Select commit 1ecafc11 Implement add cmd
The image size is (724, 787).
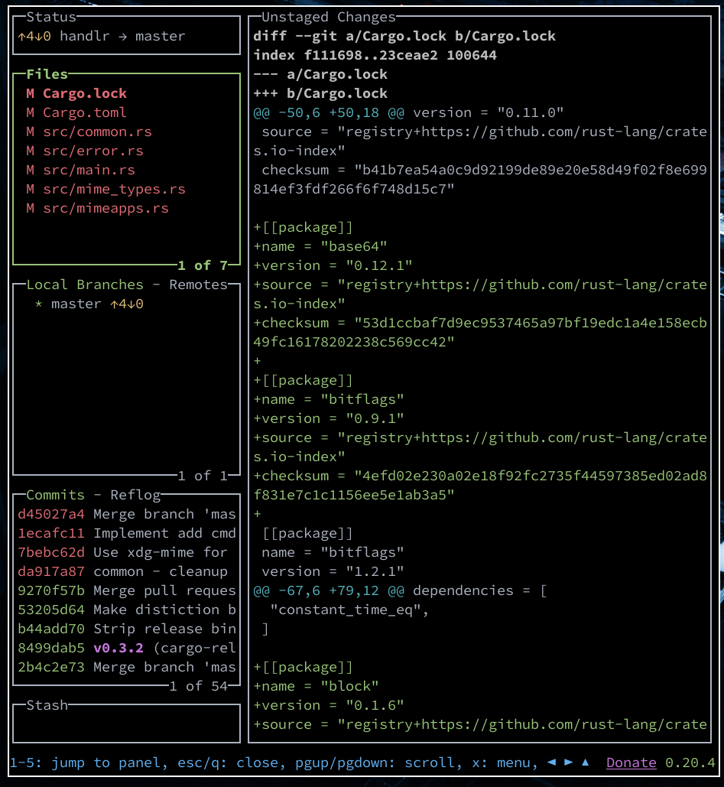tap(126, 533)
